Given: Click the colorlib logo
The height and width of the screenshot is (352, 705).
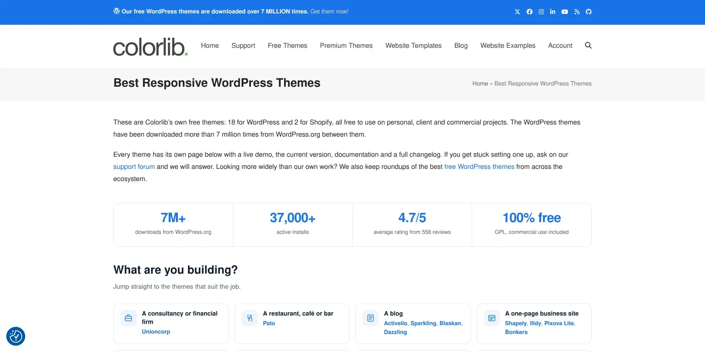Looking at the screenshot, I should click(x=150, y=47).
